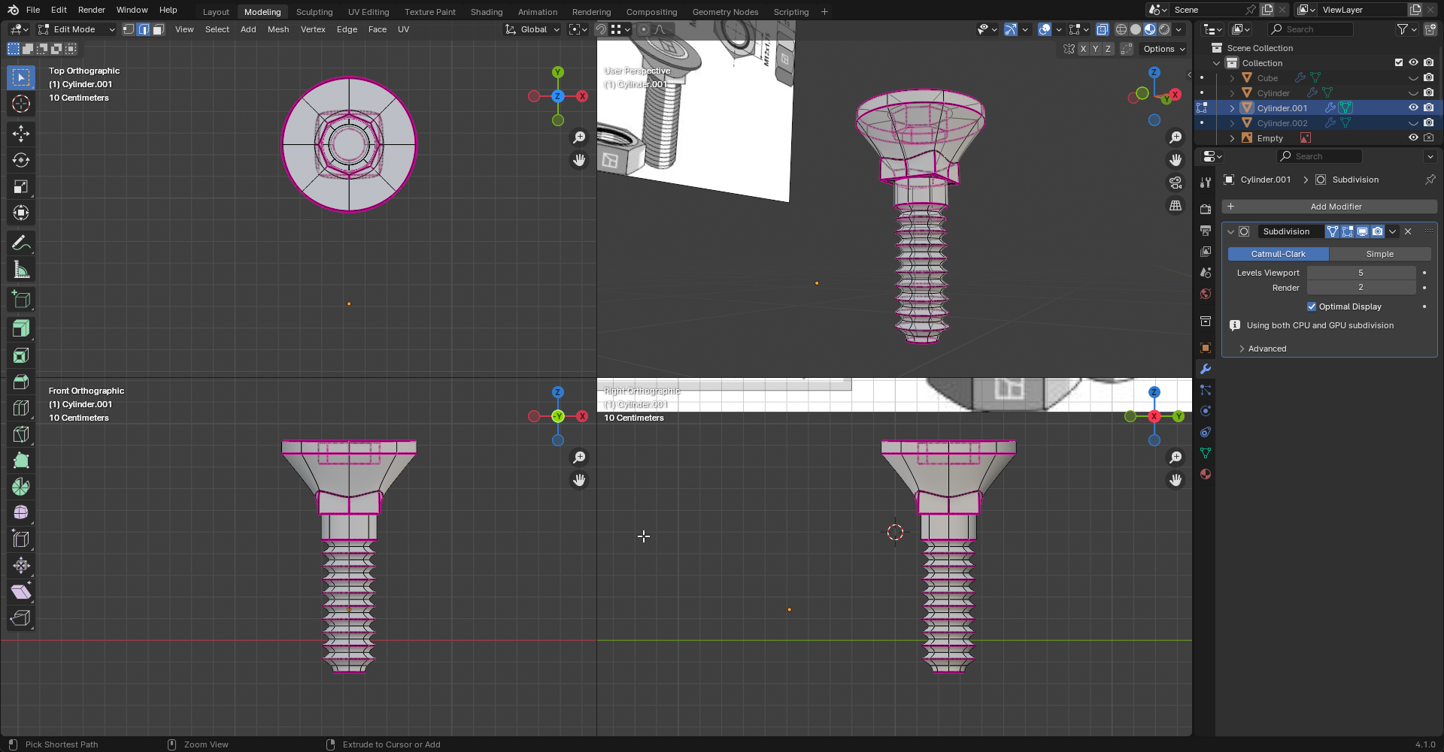Select Simple subdivision type

[x=1379, y=254]
